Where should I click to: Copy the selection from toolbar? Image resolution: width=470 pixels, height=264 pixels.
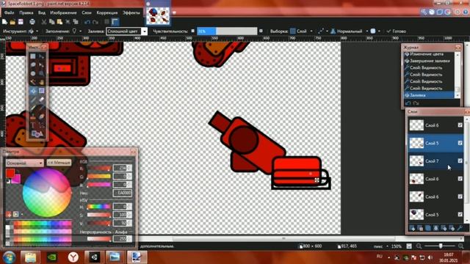tap(52, 22)
